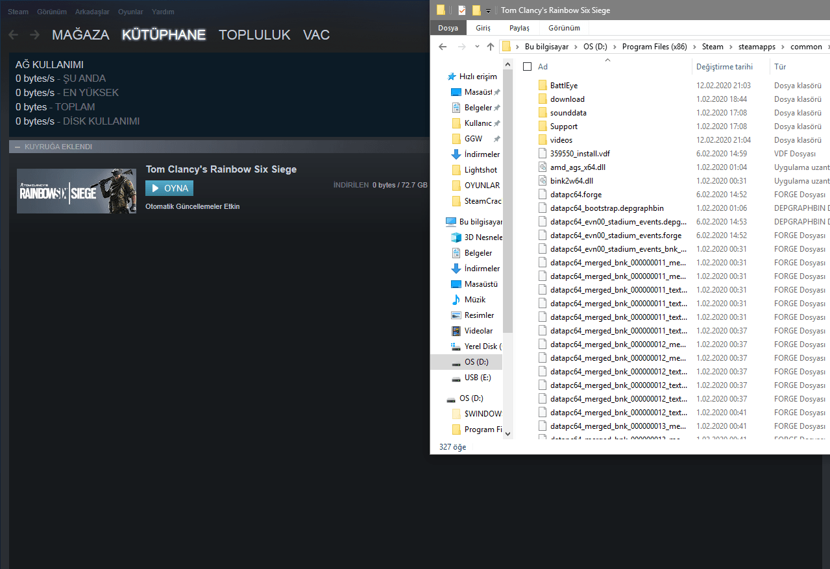The height and width of the screenshot is (569, 830).
Task: Collapse the Kuyruğa Eklendi section in Steam
Action: [17, 147]
